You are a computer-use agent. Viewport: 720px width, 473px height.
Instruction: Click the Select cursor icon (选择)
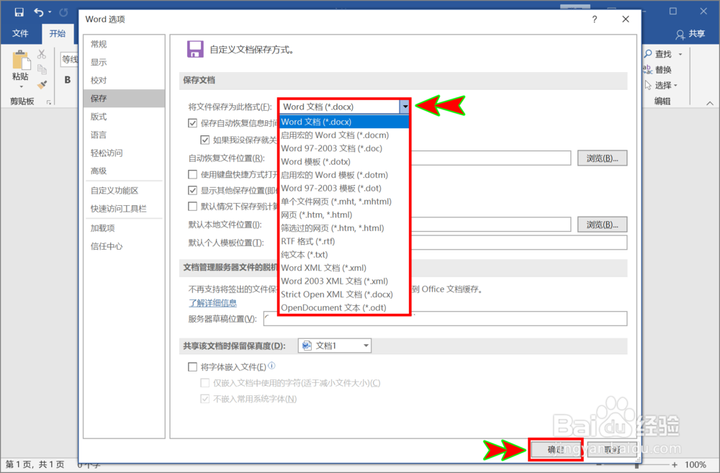648,85
